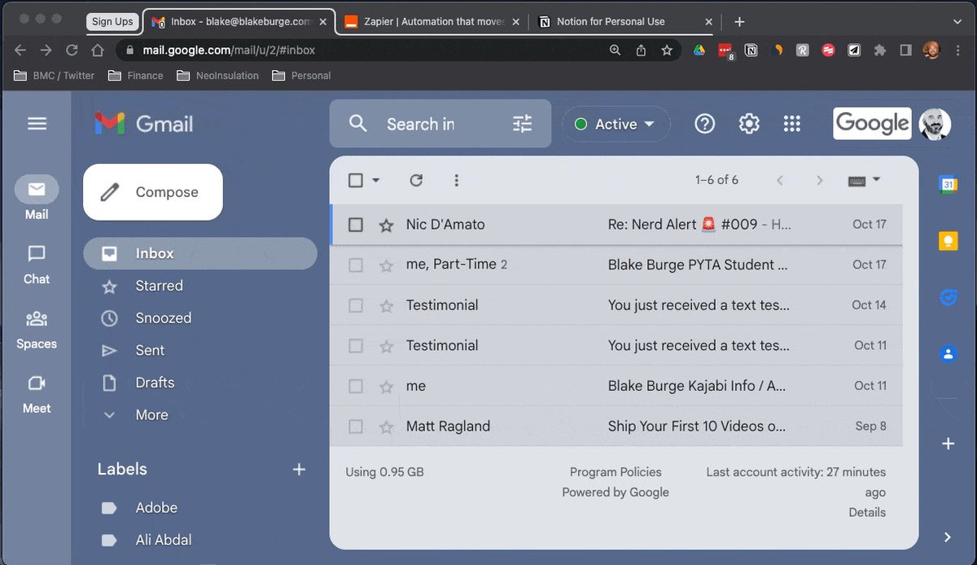Refresh the inbox list
The width and height of the screenshot is (977, 565).
pos(416,180)
